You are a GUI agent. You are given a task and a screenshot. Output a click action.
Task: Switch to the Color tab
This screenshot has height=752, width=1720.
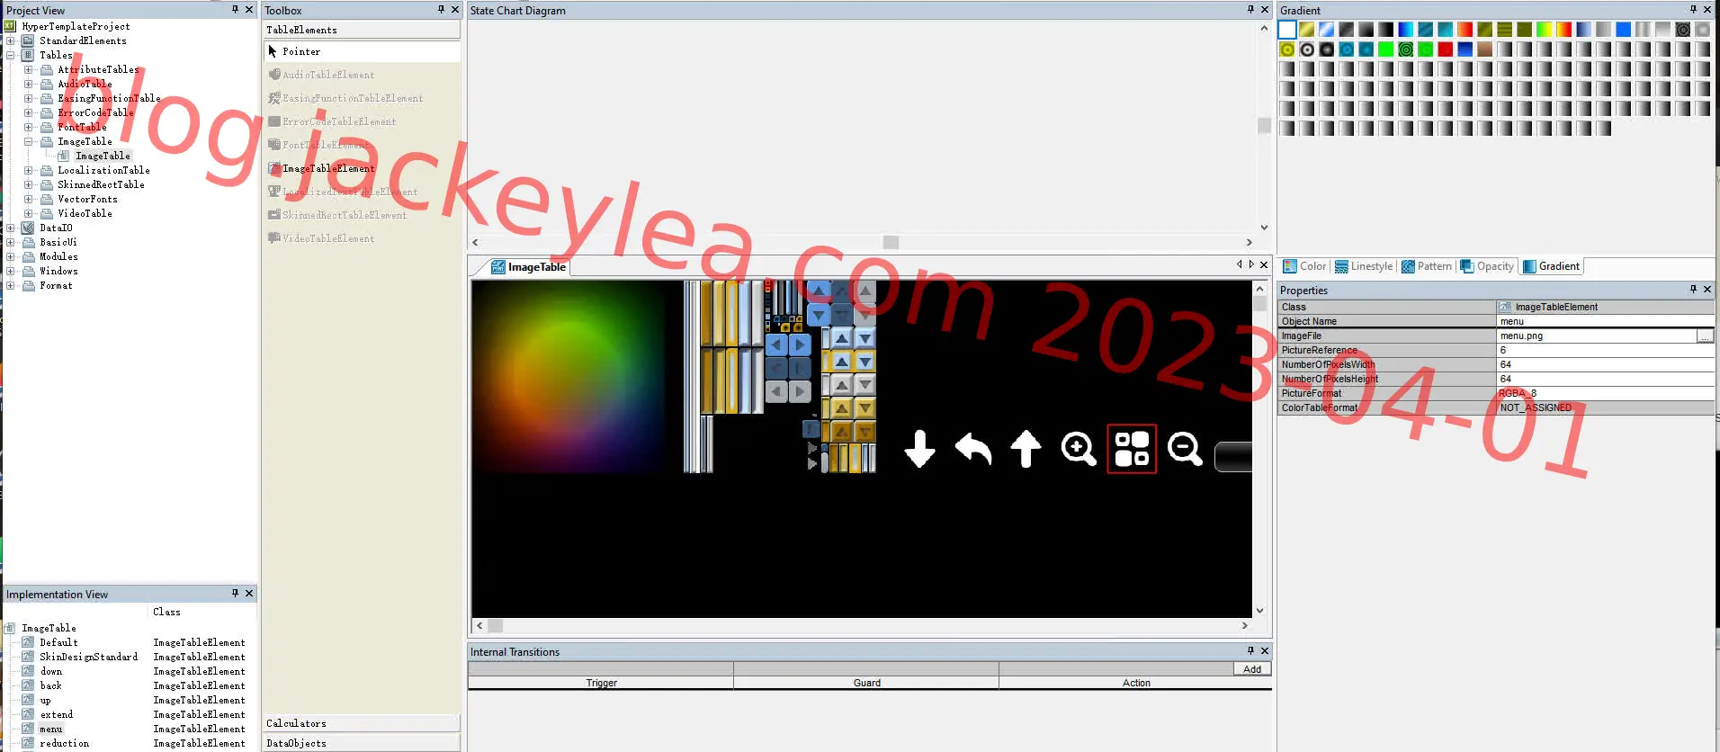1304,266
